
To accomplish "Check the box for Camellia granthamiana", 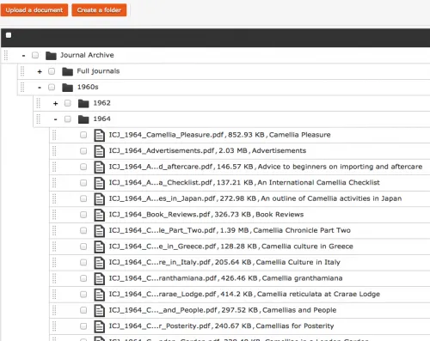I will point(83,278).
